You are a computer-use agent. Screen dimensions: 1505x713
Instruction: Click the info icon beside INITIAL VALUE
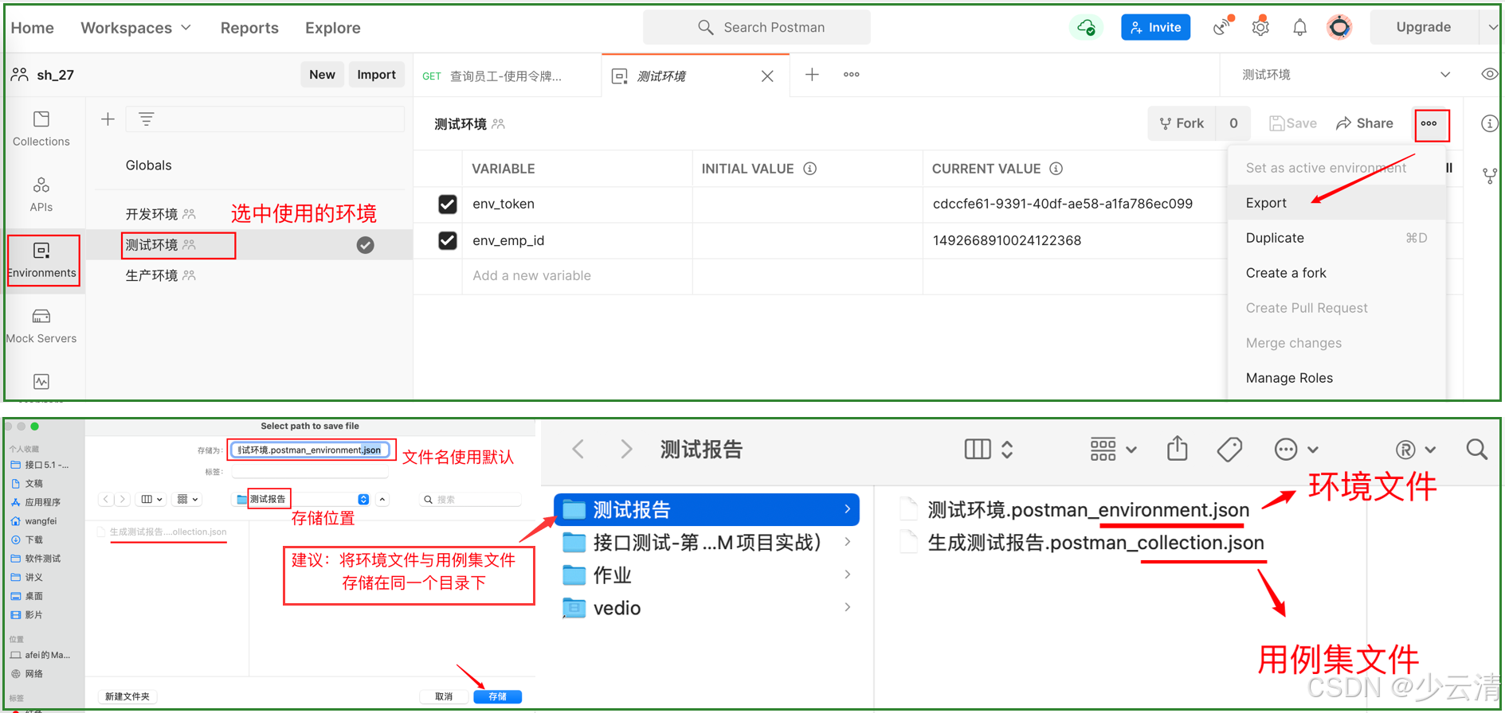[x=809, y=169]
